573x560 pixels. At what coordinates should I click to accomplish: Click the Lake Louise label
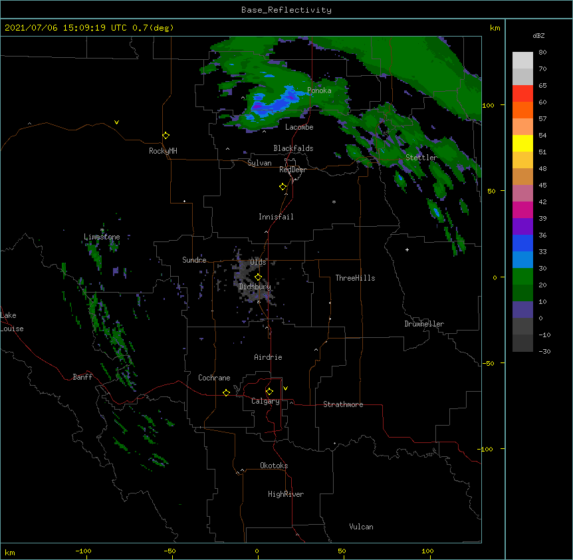click(x=12, y=322)
